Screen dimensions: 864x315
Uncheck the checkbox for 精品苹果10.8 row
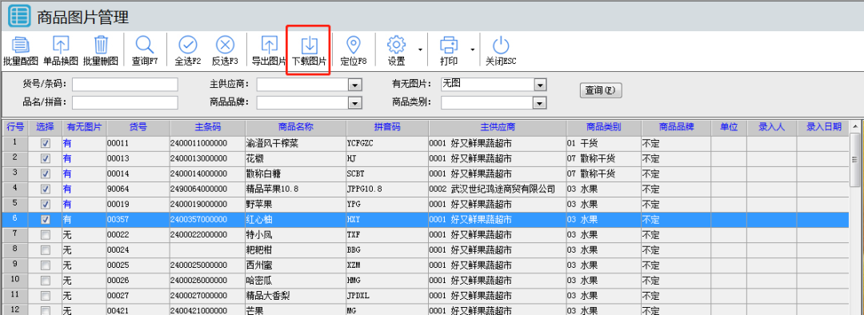click(46, 189)
